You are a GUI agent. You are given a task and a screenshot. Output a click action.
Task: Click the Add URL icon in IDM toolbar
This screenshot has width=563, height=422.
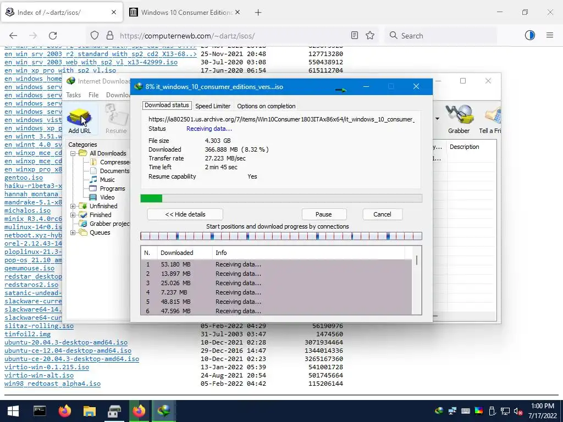point(79,119)
